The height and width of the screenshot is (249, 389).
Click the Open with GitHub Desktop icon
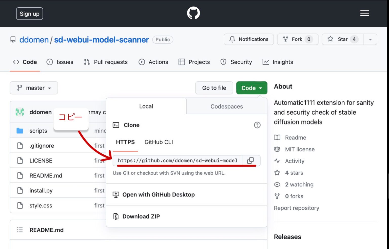[x=116, y=194]
